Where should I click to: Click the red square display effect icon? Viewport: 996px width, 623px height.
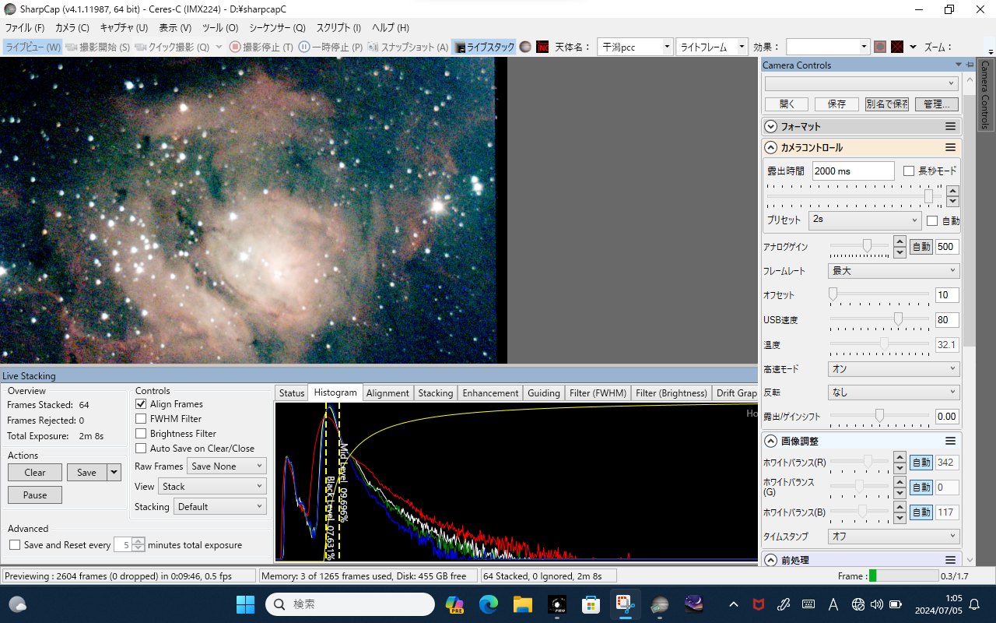(x=880, y=47)
